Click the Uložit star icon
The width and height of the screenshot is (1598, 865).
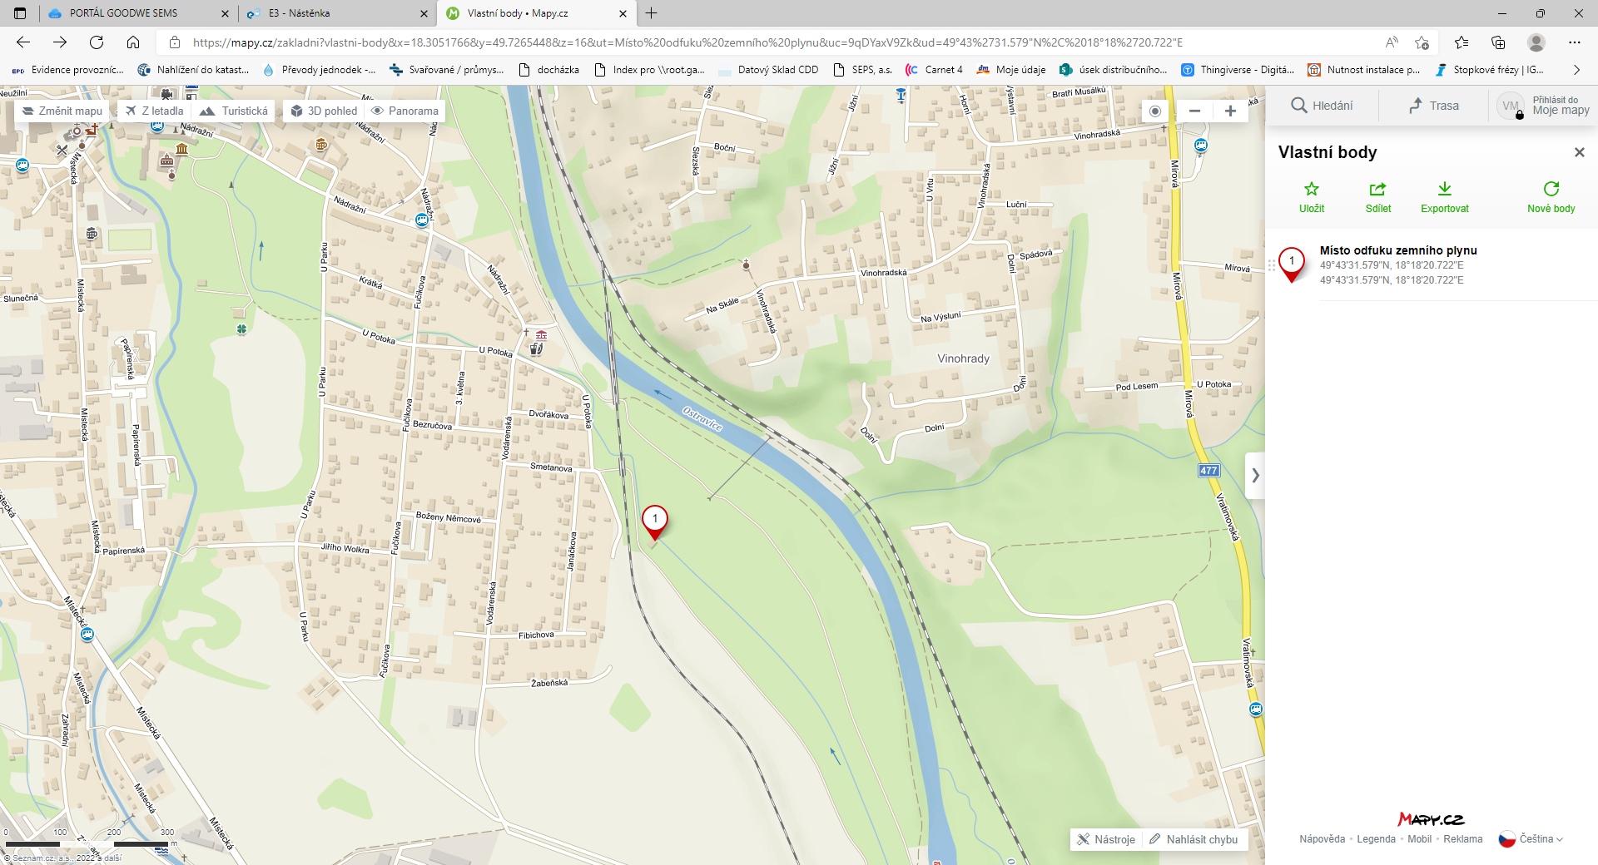(1312, 190)
